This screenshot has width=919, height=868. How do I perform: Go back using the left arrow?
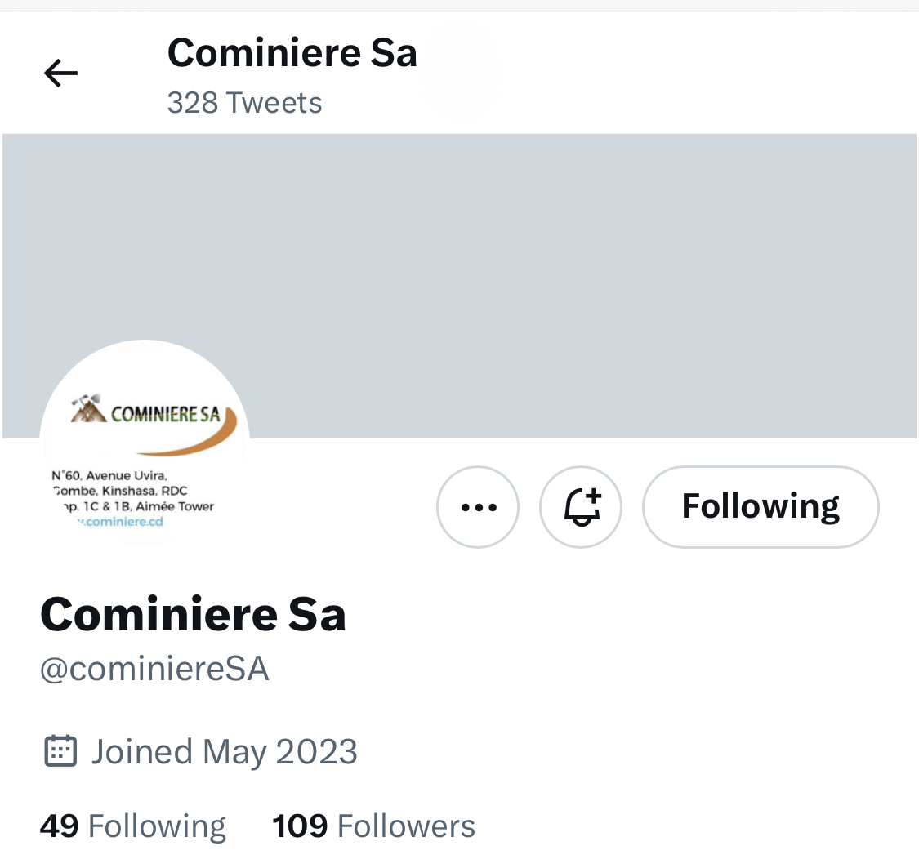point(61,73)
